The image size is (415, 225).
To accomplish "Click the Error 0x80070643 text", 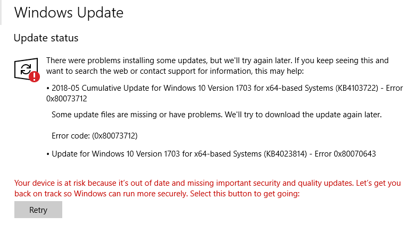I will tap(348, 154).
